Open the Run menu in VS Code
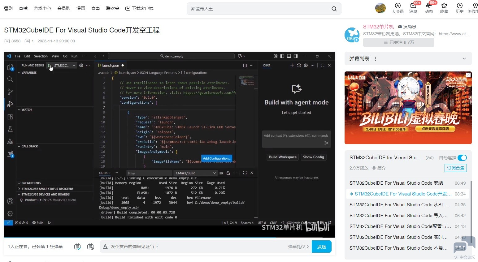The height and width of the screenshot is (262, 478). coord(74,56)
